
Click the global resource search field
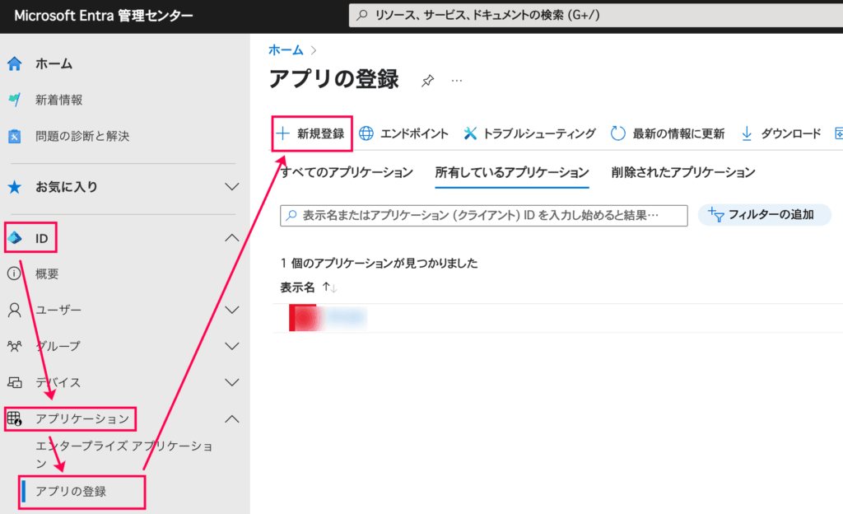point(596,15)
